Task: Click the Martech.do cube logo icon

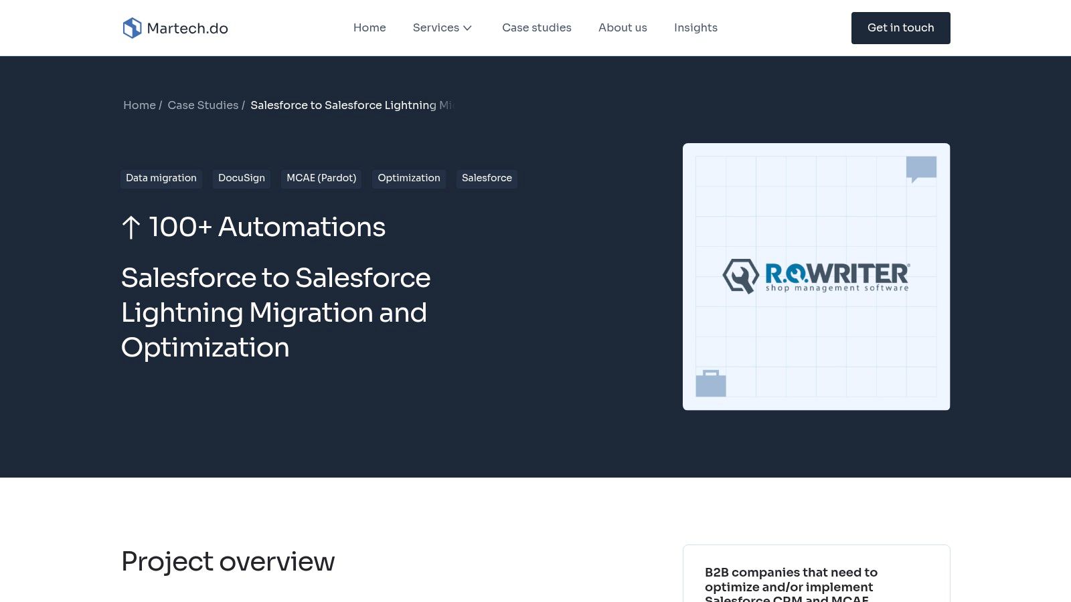Action: [131, 27]
